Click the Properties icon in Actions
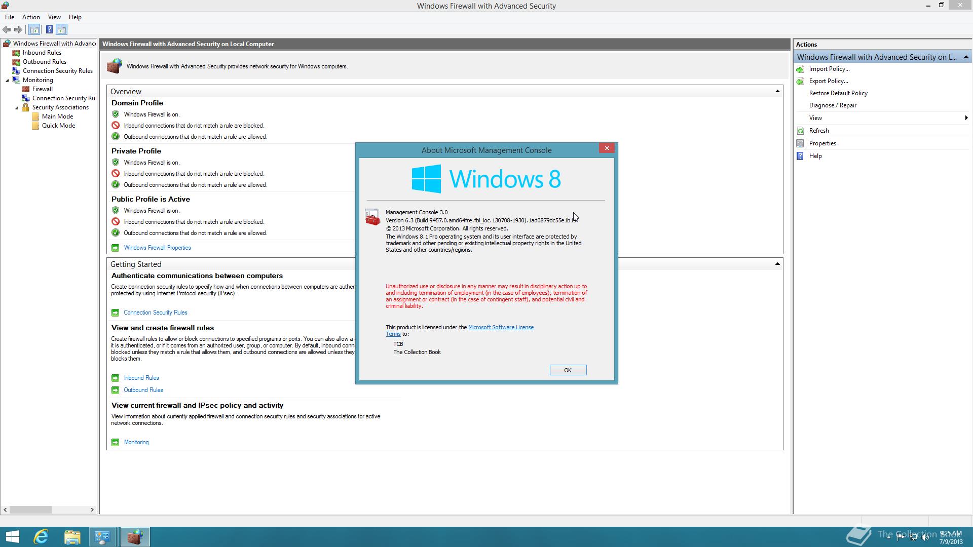The image size is (973, 547). 800,143
